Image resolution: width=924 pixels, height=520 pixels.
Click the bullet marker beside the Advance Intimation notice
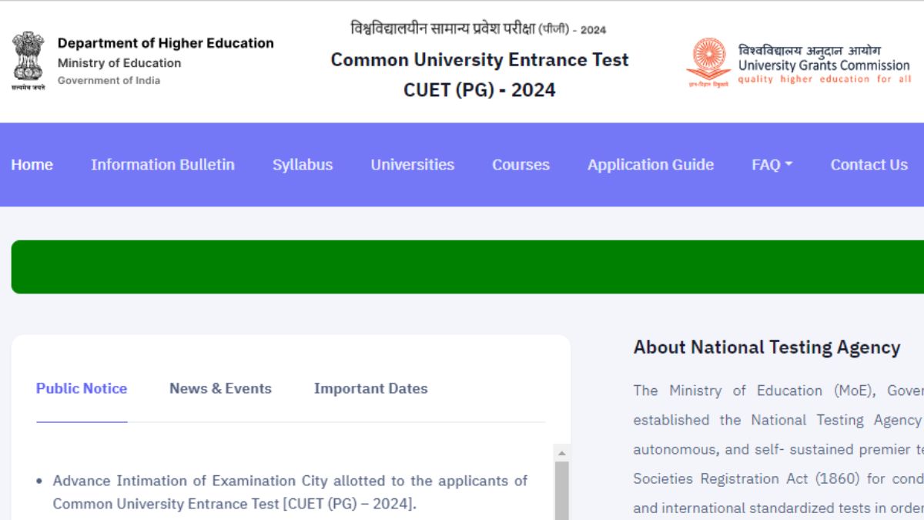click(38, 481)
